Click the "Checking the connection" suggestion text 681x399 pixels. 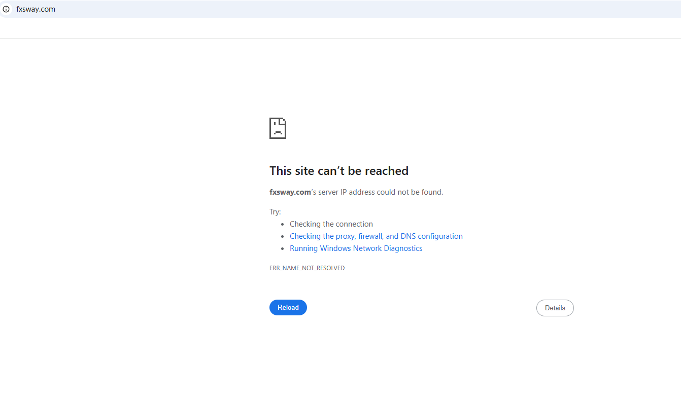(331, 224)
